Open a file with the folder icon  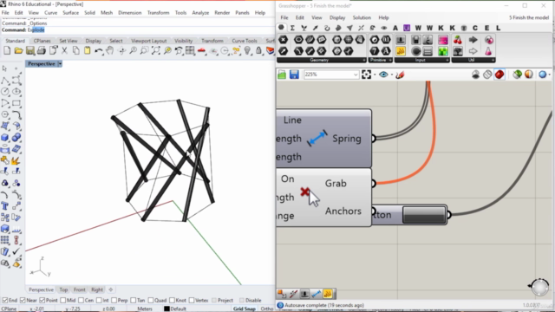click(x=18, y=51)
